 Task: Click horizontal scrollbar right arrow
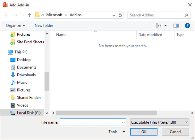[x=192, y=113]
